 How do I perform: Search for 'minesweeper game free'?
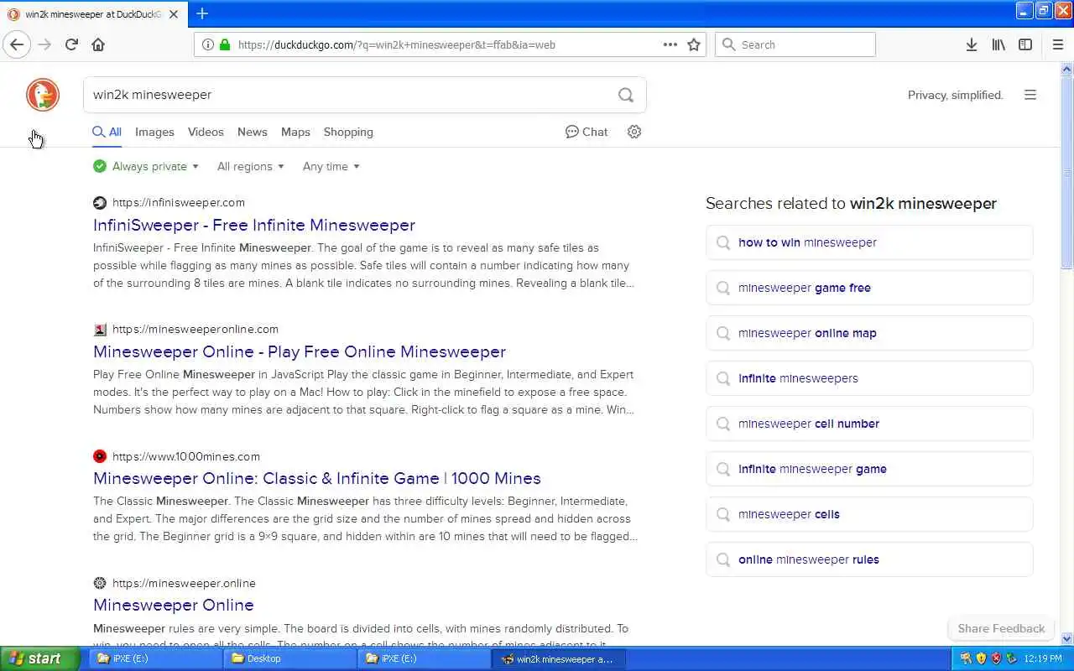point(869,288)
